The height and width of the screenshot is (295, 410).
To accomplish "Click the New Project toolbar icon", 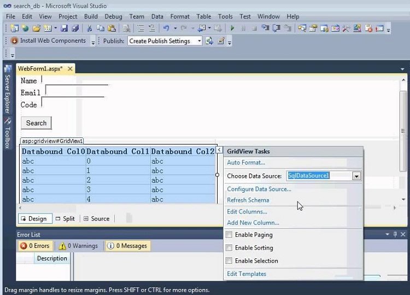I will pyautogui.click(x=14, y=28).
